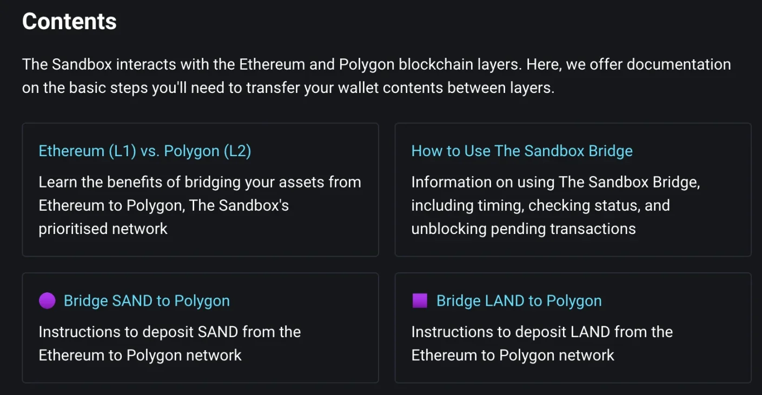Click the purple circle icon beside Bridge SAND
Image resolution: width=762 pixels, height=395 pixels.
pyautogui.click(x=47, y=300)
